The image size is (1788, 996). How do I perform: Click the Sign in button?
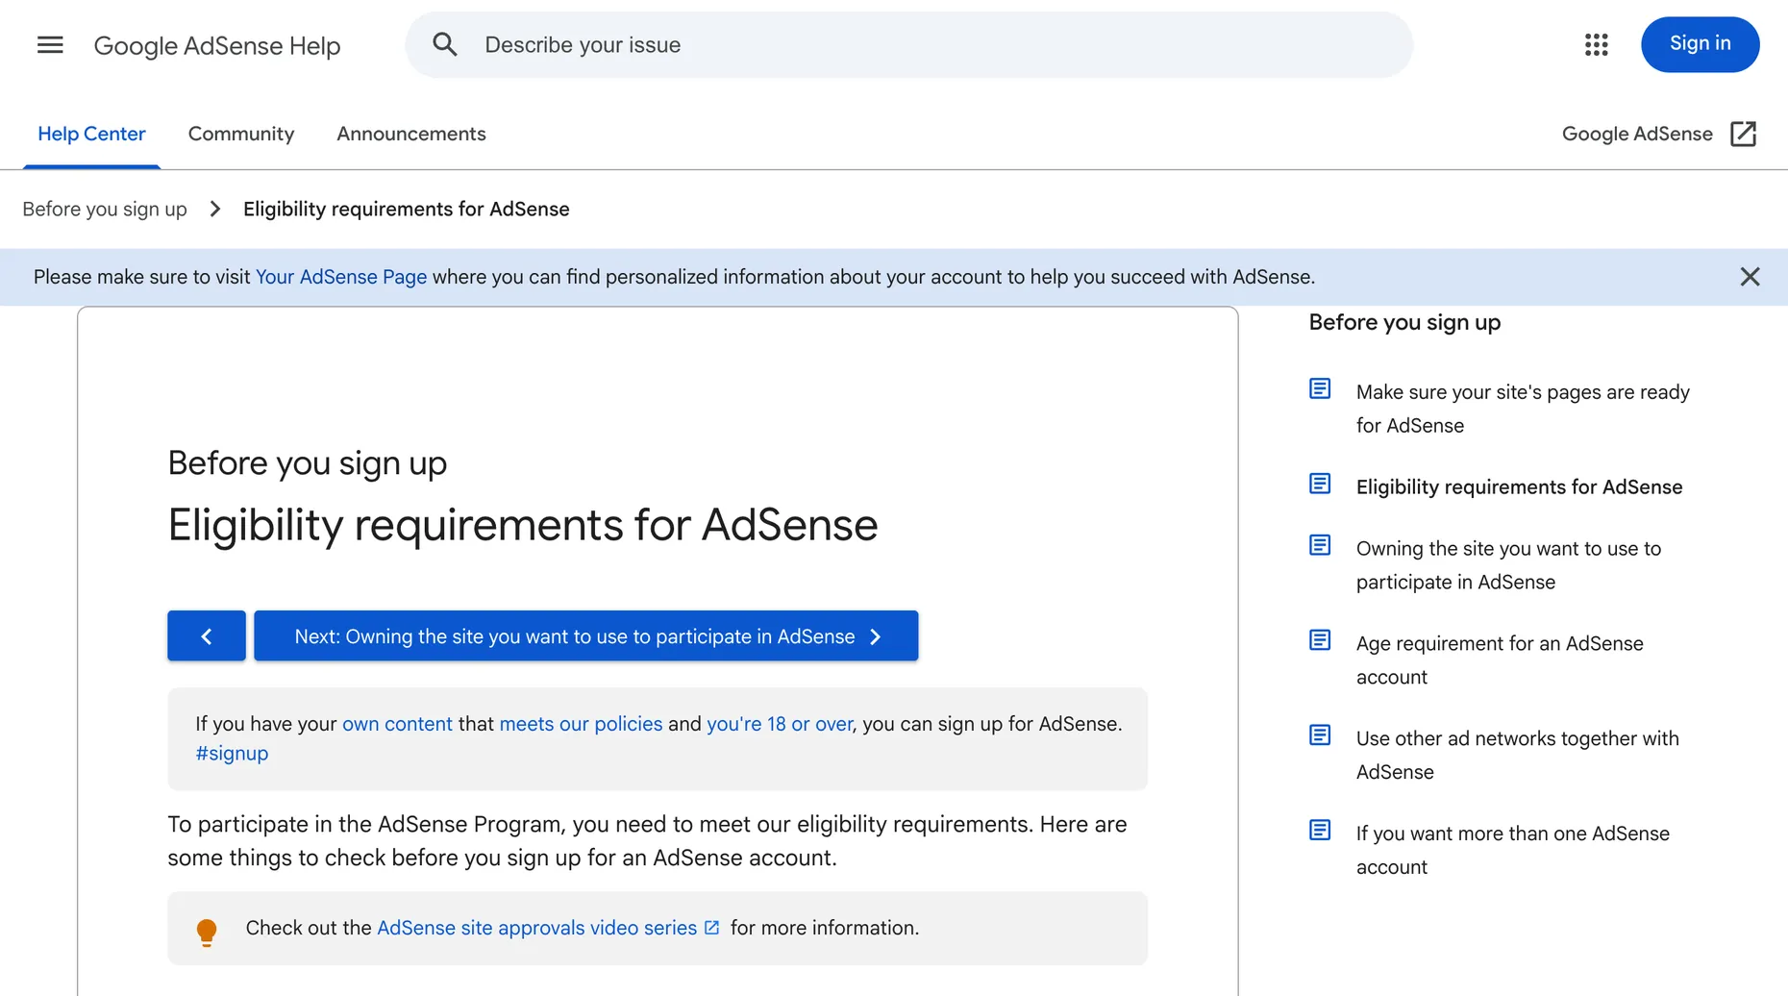click(1700, 44)
